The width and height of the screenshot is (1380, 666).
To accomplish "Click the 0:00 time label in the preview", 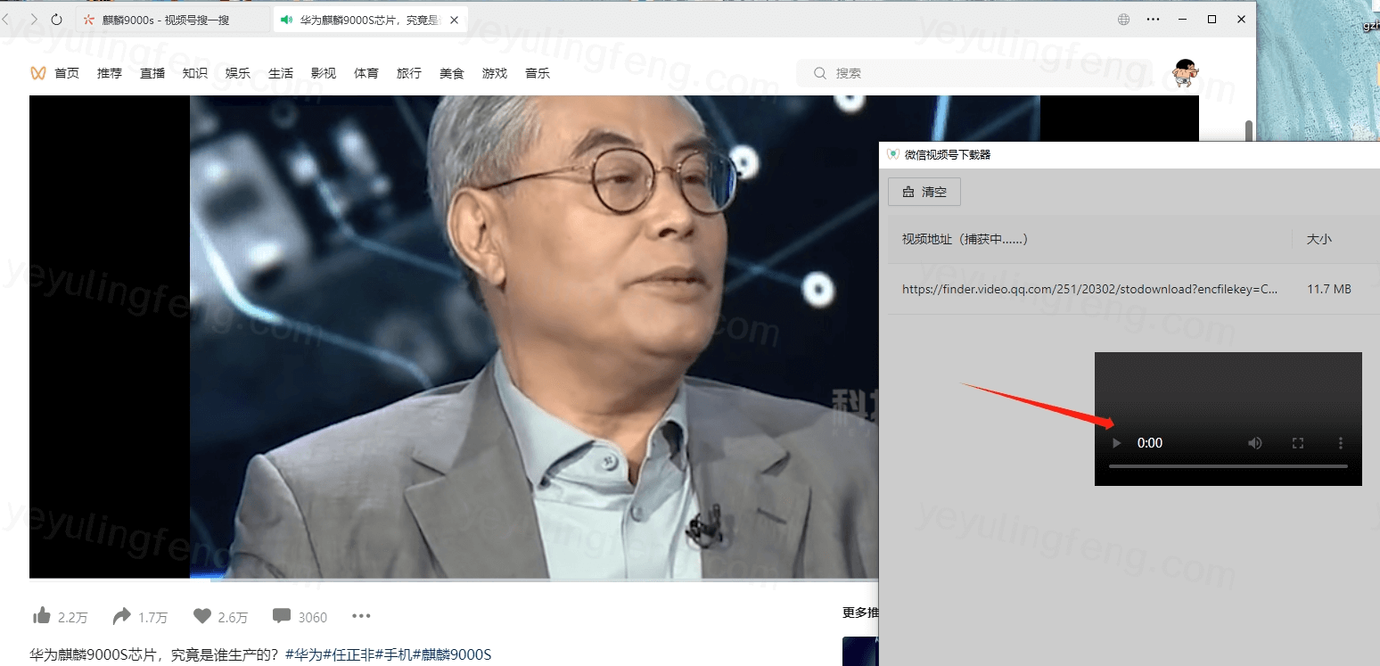I will (1150, 443).
